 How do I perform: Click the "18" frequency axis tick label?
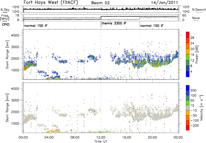click(x=17, y=15)
